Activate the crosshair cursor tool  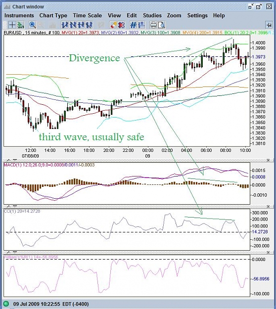[12, 25]
